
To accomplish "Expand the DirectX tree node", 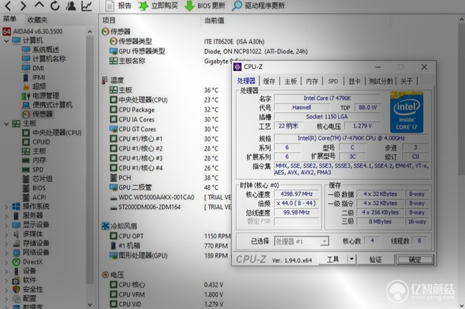I will coord(6,262).
